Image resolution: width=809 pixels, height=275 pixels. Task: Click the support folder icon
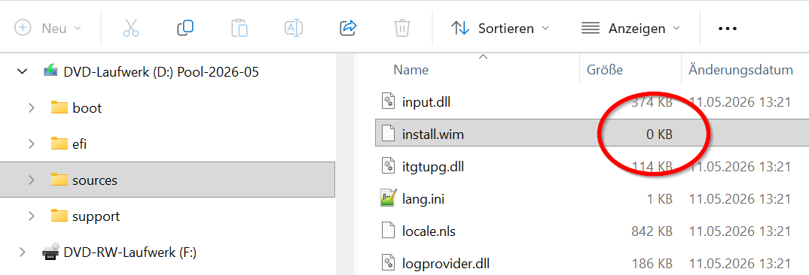tap(60, 215)
